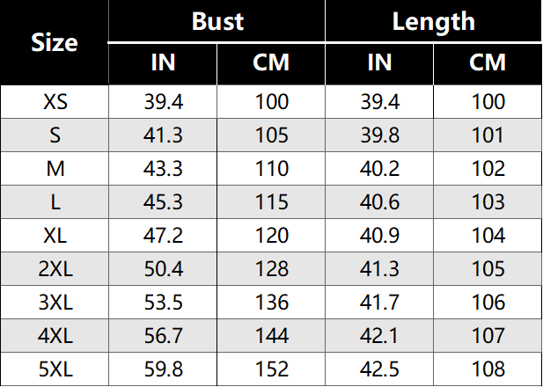This screenshot has width=543, height=387.
Task: Click the M size cell
Action: [x=55, y=169]
